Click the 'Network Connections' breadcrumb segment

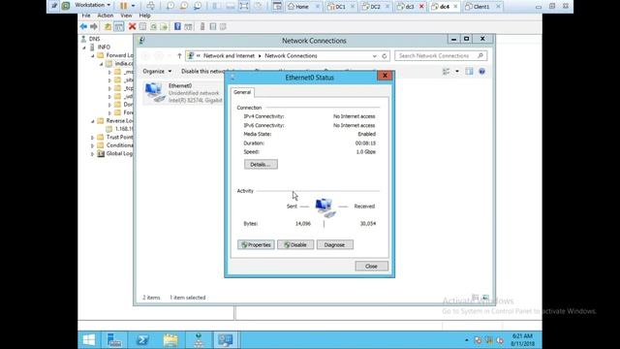coord(291,56)
